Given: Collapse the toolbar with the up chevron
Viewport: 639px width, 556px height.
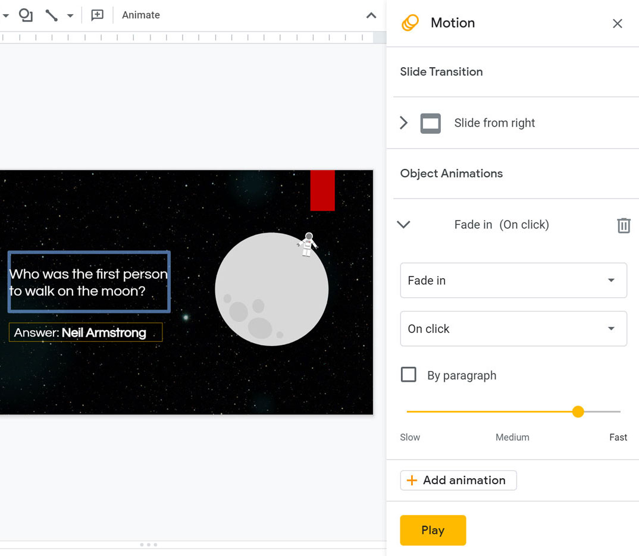Looking at the screenshot, I should click(371, 15).
